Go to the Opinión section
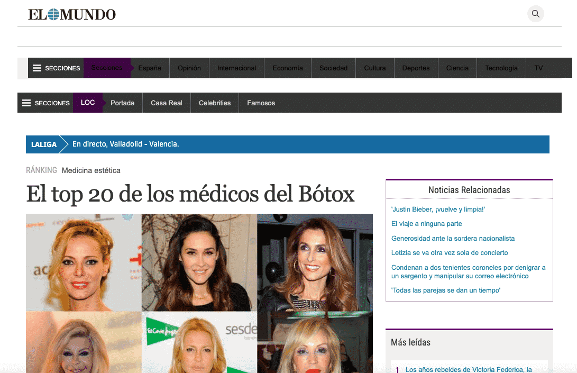577x373 pixels. click(x=189, y=68)
